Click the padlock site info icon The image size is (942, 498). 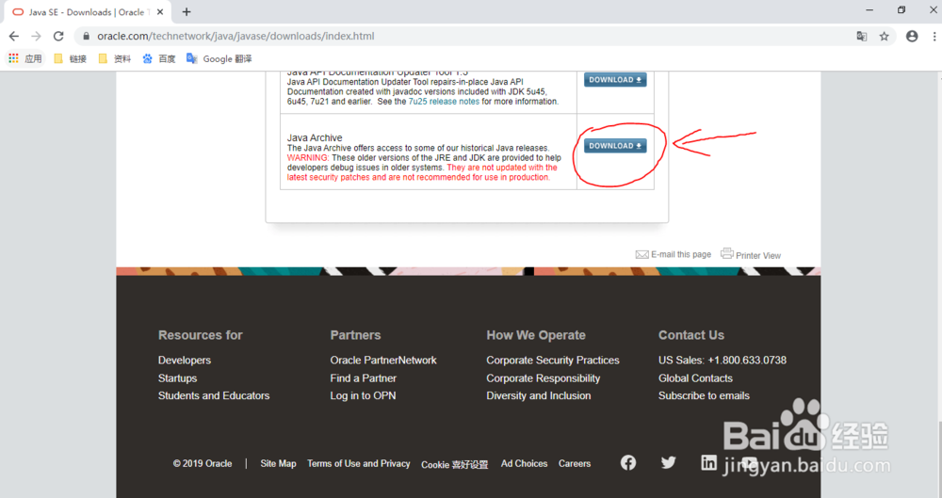(86, 36)
